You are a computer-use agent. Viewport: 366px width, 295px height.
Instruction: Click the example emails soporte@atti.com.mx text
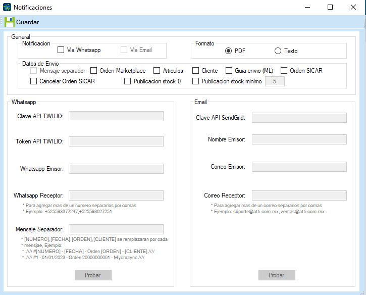(268, 212)
